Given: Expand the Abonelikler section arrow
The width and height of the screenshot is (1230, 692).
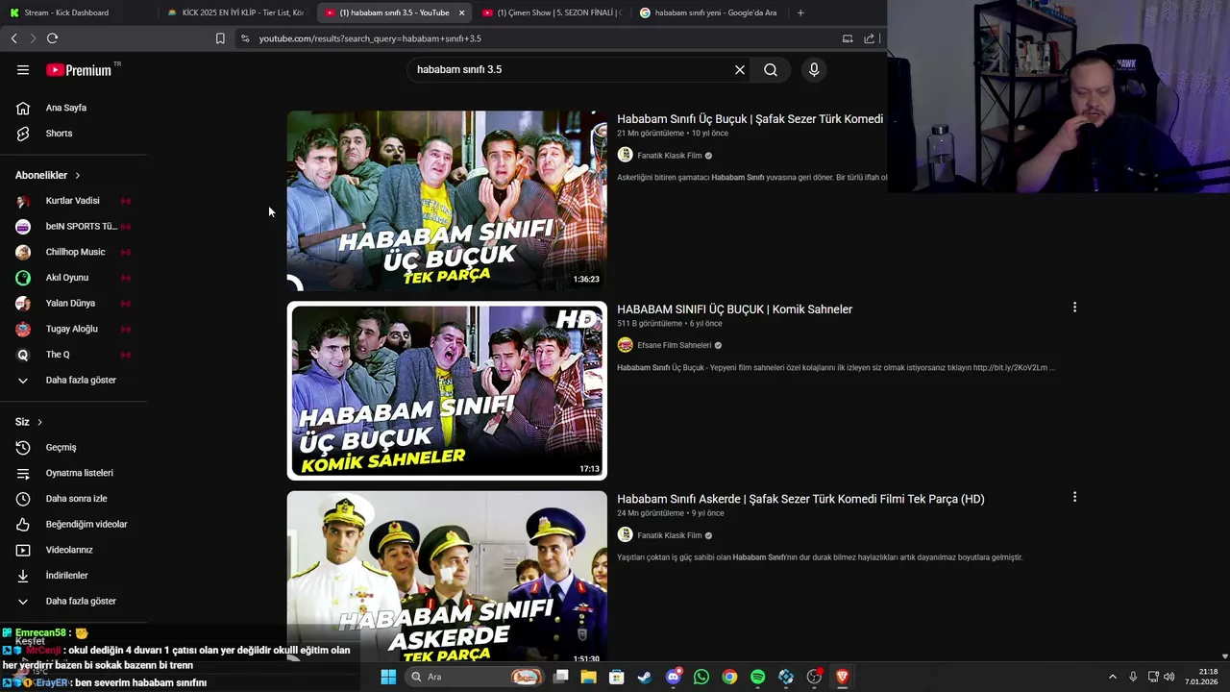Looking at the screenshot, I should point(77,176).
